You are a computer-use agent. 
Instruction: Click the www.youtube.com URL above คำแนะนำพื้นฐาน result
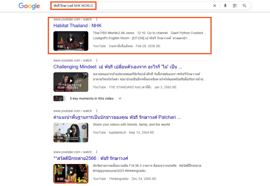pyautogui.click(x=73, y=111)
